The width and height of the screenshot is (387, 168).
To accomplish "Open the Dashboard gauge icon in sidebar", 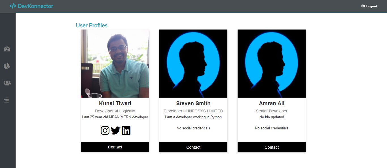I will 6,49.
